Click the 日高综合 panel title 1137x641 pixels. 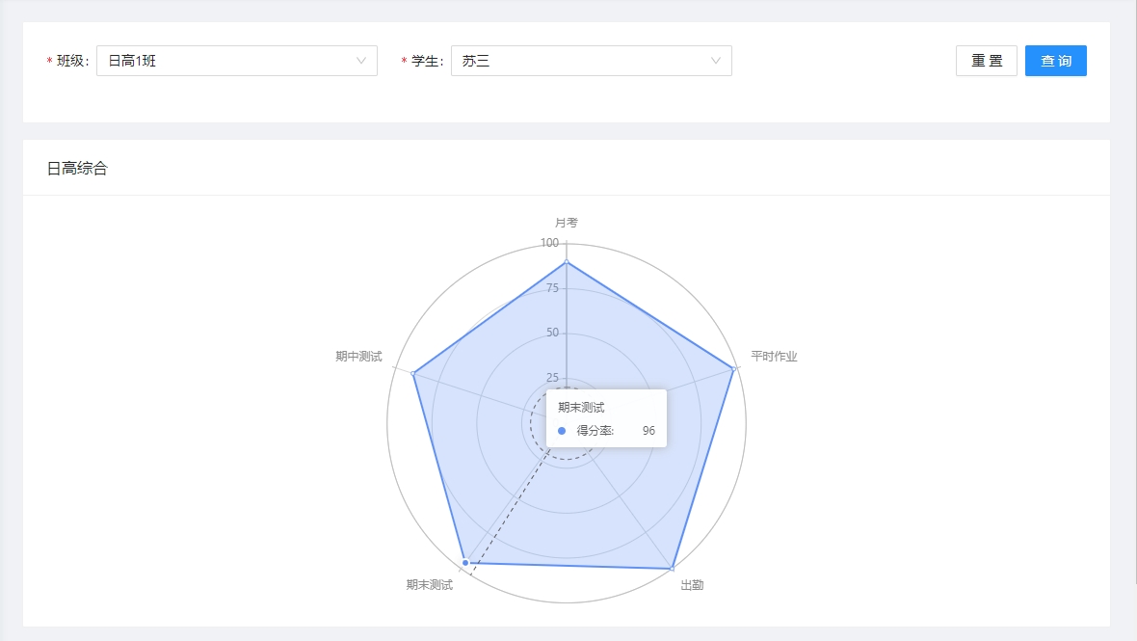78,169
